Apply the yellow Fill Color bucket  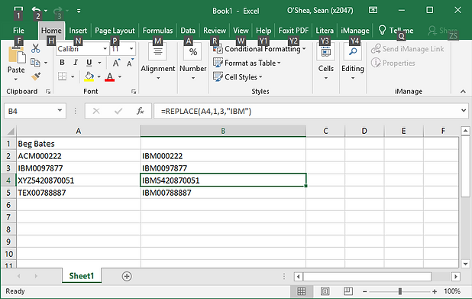click(89, 76)
